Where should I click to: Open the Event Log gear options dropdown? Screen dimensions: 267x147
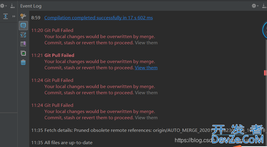[255, 6]
